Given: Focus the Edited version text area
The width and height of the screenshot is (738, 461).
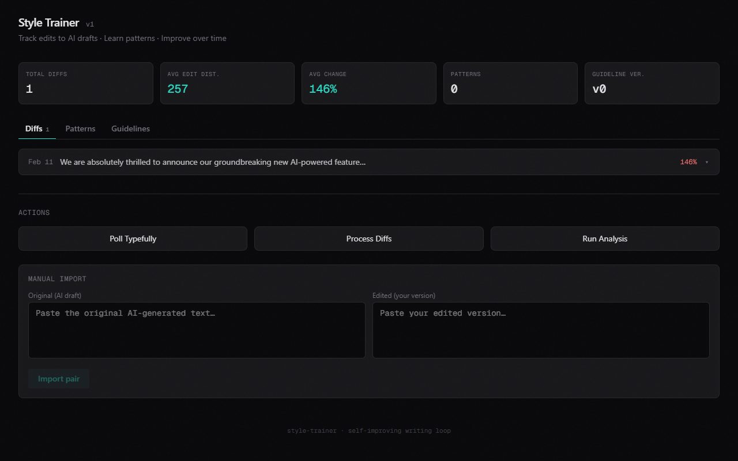Looking at the screenshot, I should click(541, 330).
